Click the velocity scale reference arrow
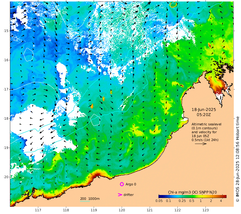 [x=201, y=144]
